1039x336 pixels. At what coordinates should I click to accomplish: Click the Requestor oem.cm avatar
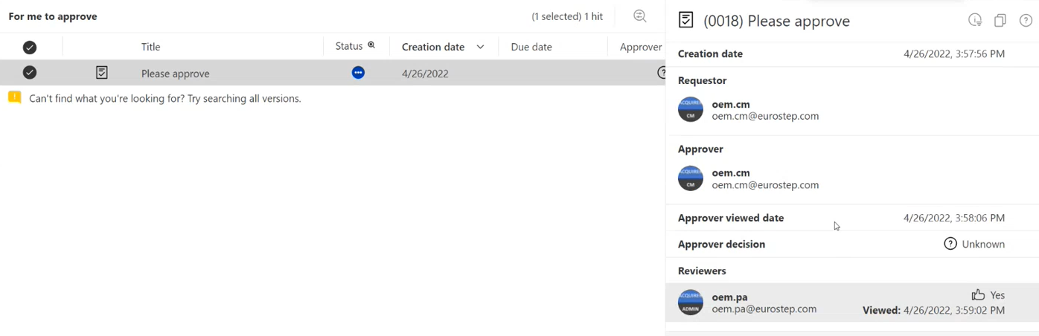click(691, 110)
